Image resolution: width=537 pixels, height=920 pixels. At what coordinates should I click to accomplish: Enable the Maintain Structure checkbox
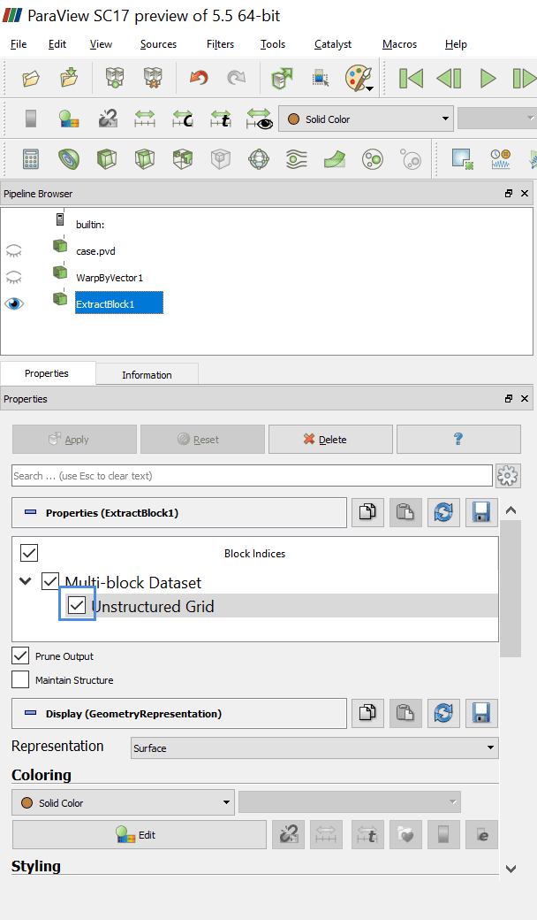20,680
